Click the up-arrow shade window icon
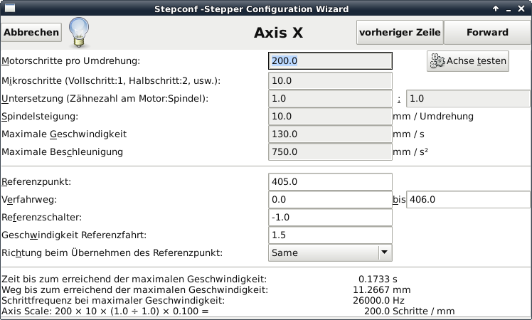Screen dimensions: 532x320 coord(496,9)
